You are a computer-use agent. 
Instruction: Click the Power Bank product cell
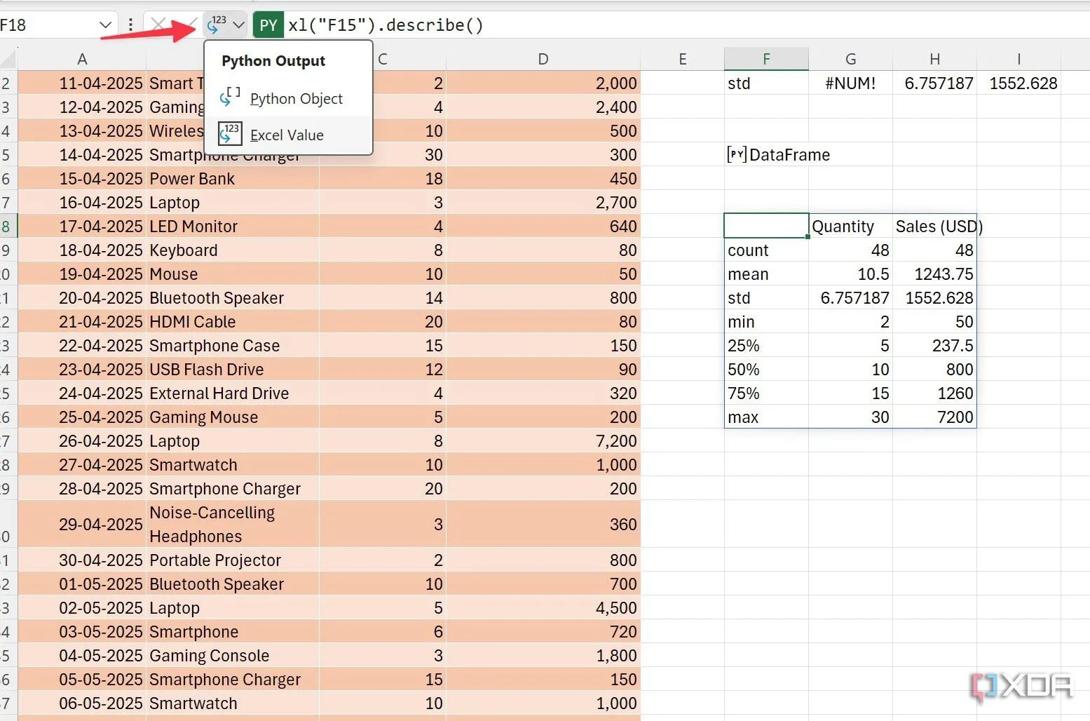point(233,178)
